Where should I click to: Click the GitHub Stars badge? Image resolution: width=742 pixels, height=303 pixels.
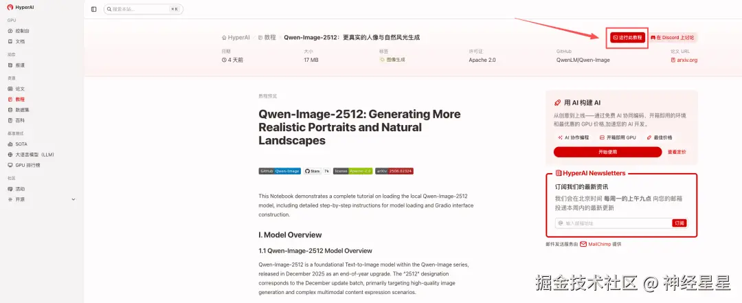(317, 171)
